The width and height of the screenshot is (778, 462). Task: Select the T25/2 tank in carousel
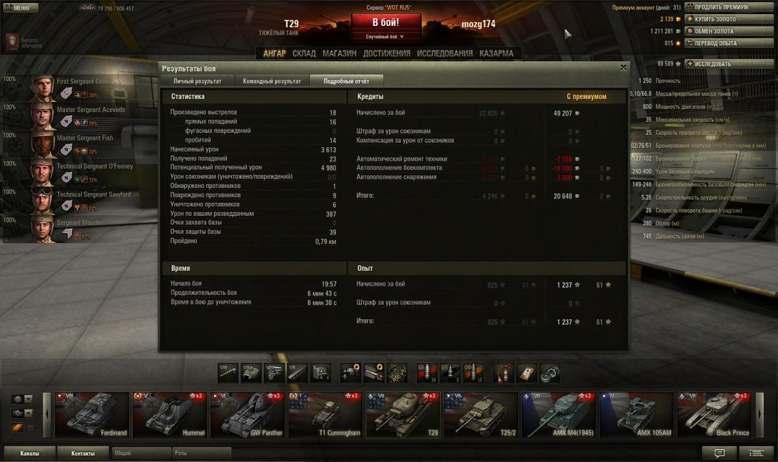click(481, 415)
